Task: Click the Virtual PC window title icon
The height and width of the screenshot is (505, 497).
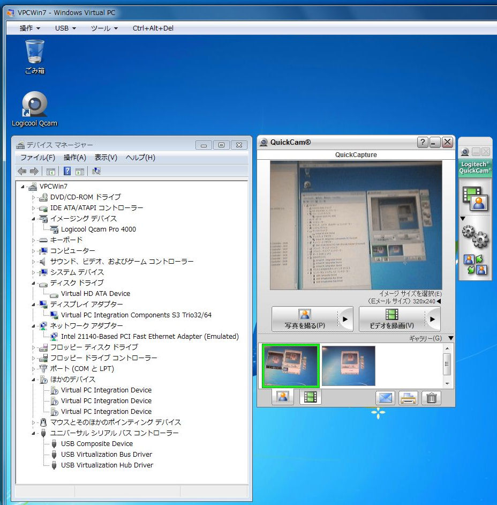Action: coord(11,12)
